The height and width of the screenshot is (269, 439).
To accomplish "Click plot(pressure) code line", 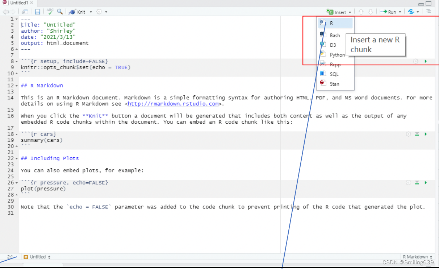I will pos(43,189).
